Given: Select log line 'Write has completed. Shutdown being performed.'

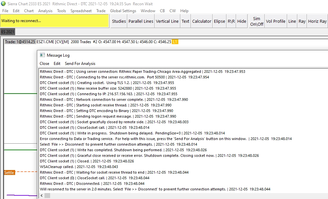Looking at the screenshot, I should [x=123, y=150].
